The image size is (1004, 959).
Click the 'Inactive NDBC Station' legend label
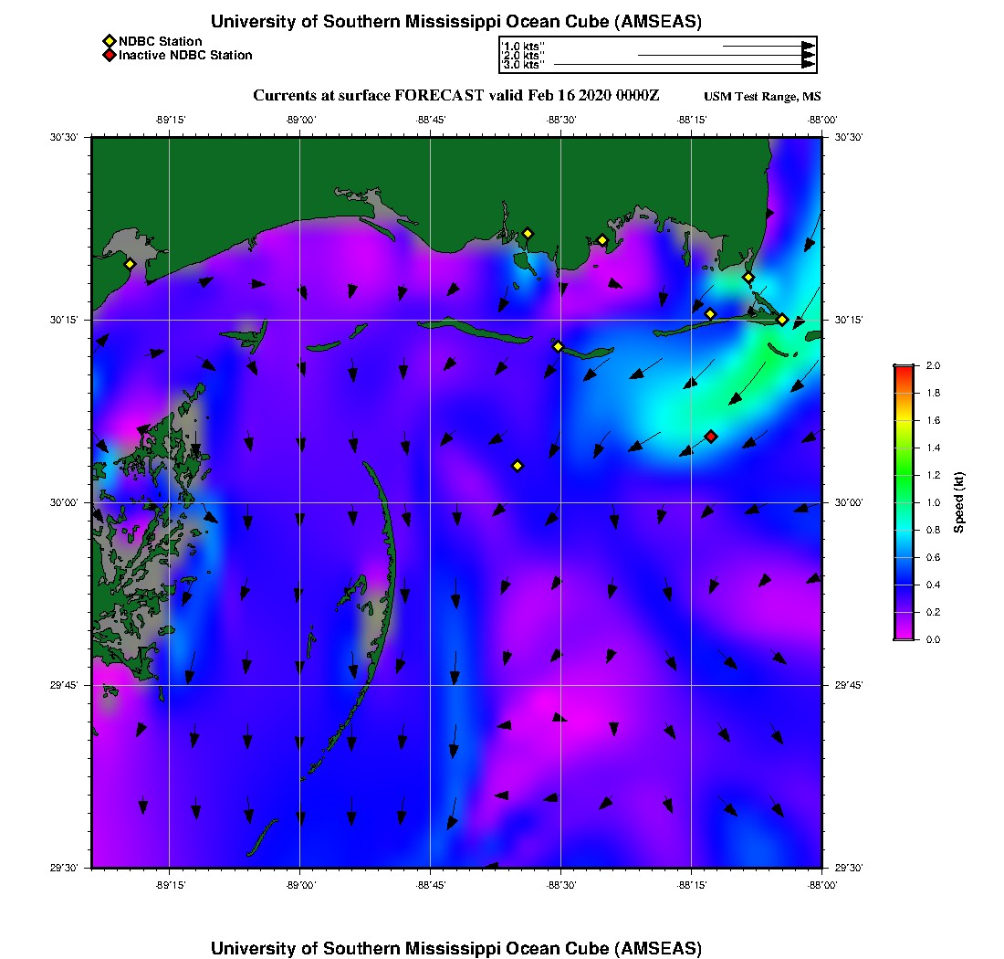(x=185, y=55)
